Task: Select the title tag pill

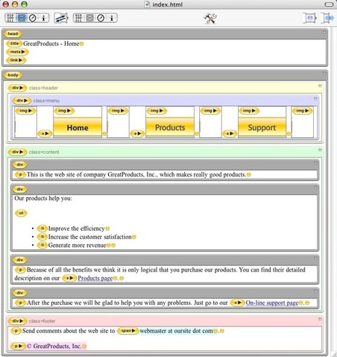Action: click(14, 44)
